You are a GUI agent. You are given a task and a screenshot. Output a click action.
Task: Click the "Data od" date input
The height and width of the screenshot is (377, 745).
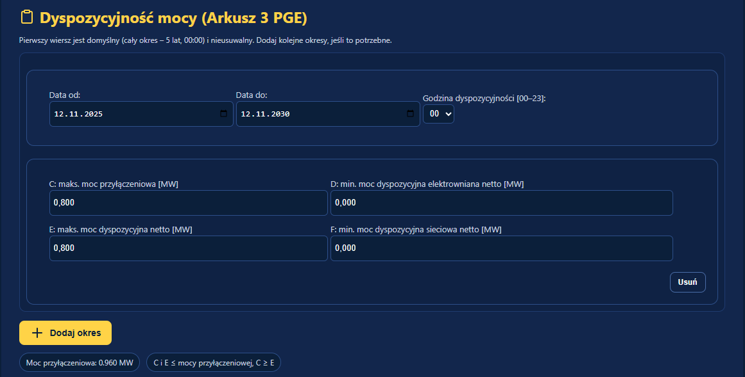[141, 114]
